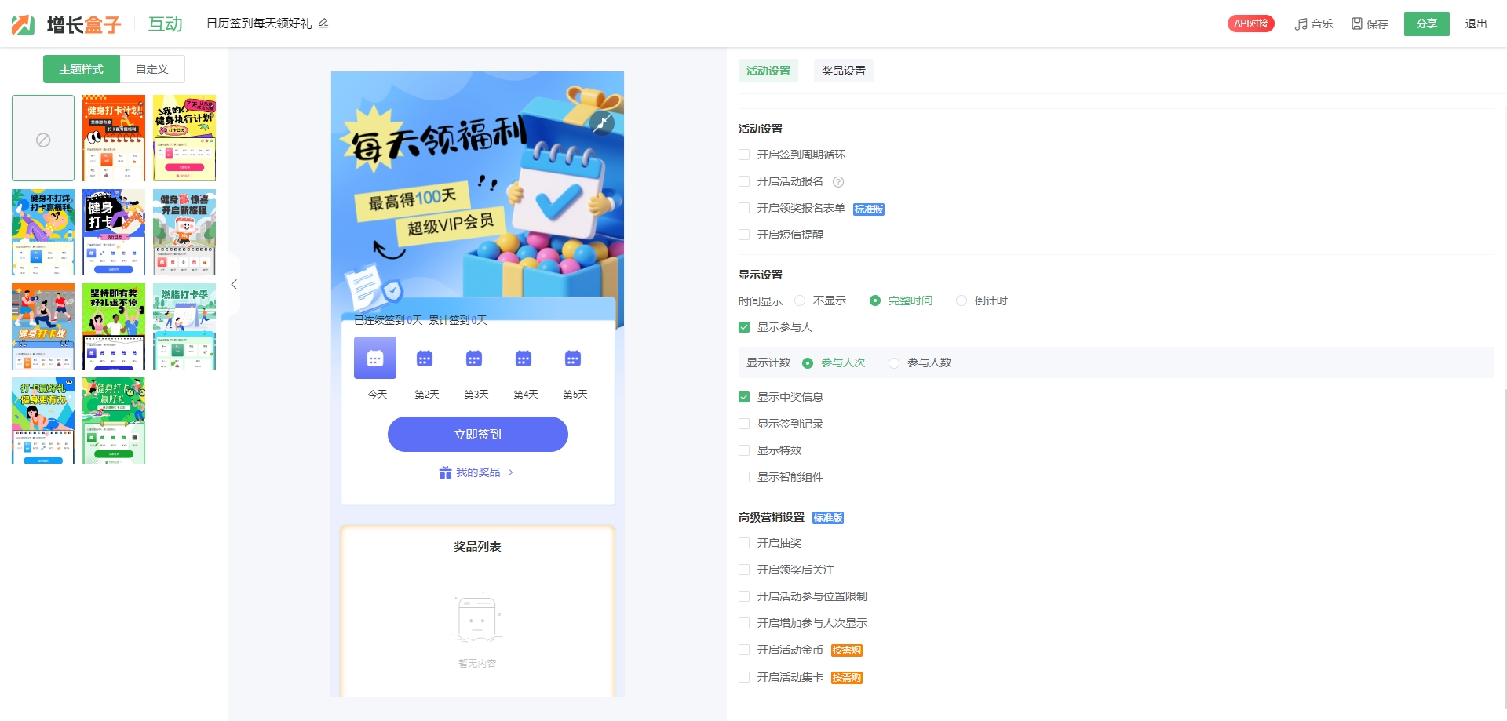Choose the 健身打卡战 theme thumbnail

point(43,326)
